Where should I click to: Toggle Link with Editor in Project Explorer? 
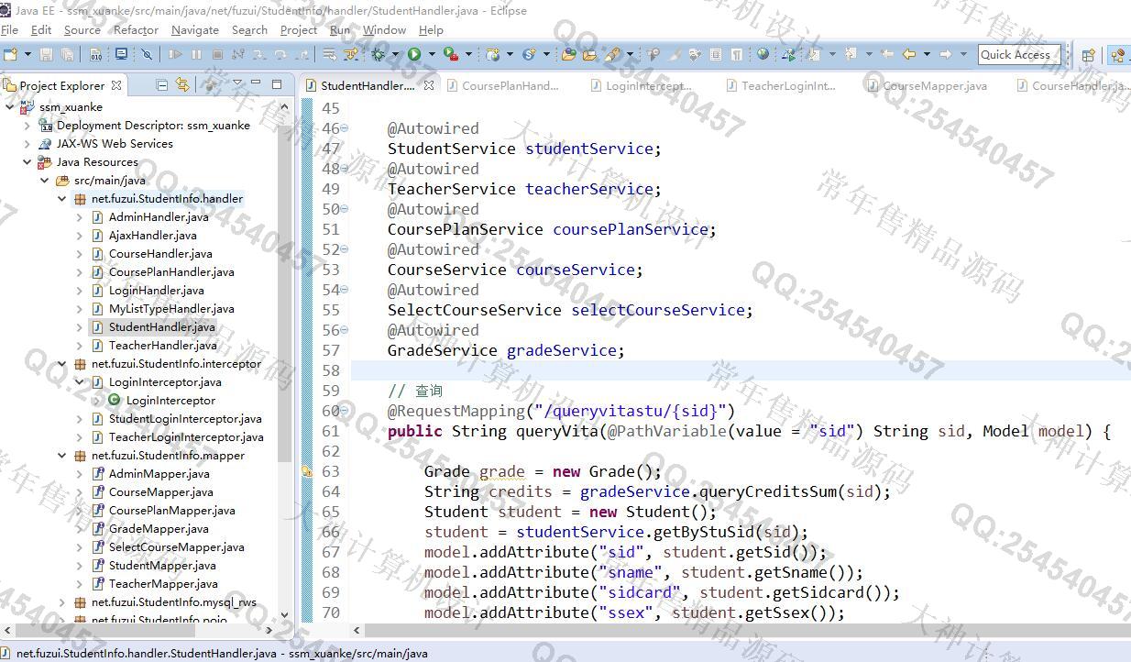pyautogui.click(x=182, y=85)
